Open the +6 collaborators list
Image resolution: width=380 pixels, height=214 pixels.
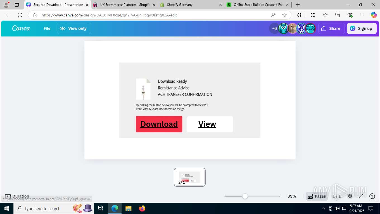pos(274,28)
